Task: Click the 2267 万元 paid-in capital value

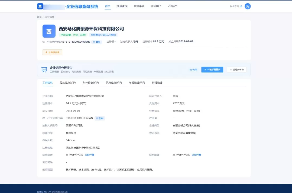Action: [179, 103]
